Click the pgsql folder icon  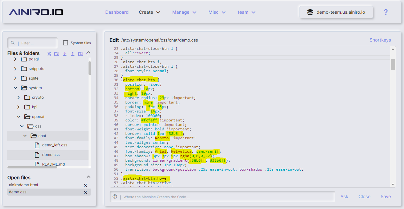(x=24, y=59)
